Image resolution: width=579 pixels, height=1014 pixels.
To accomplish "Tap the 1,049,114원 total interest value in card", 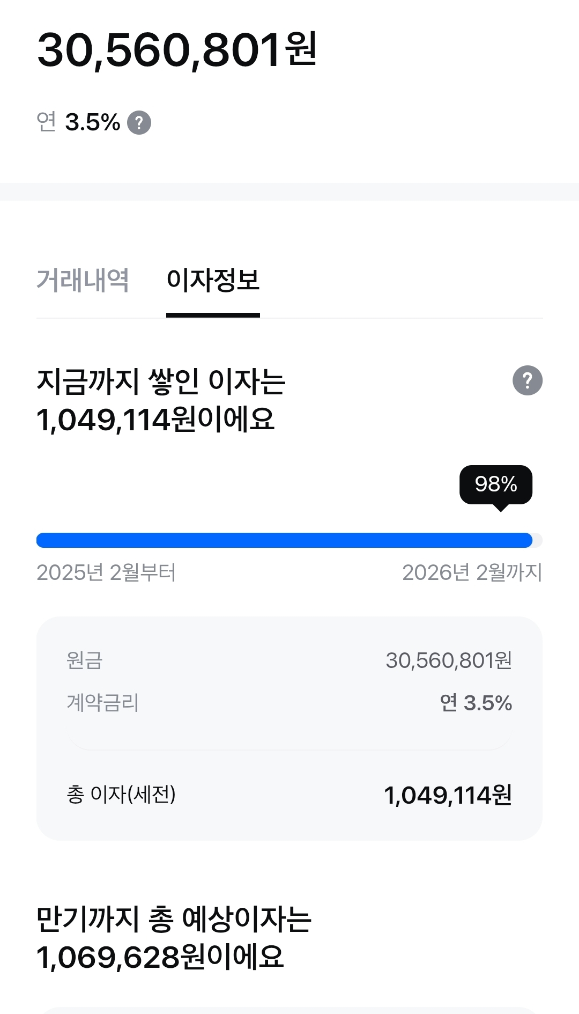I will point(448,795).
